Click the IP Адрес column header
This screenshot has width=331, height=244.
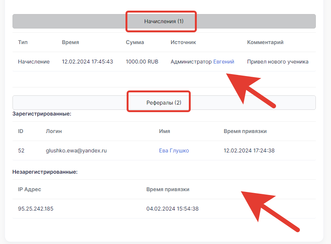click(x=30, y=189)
